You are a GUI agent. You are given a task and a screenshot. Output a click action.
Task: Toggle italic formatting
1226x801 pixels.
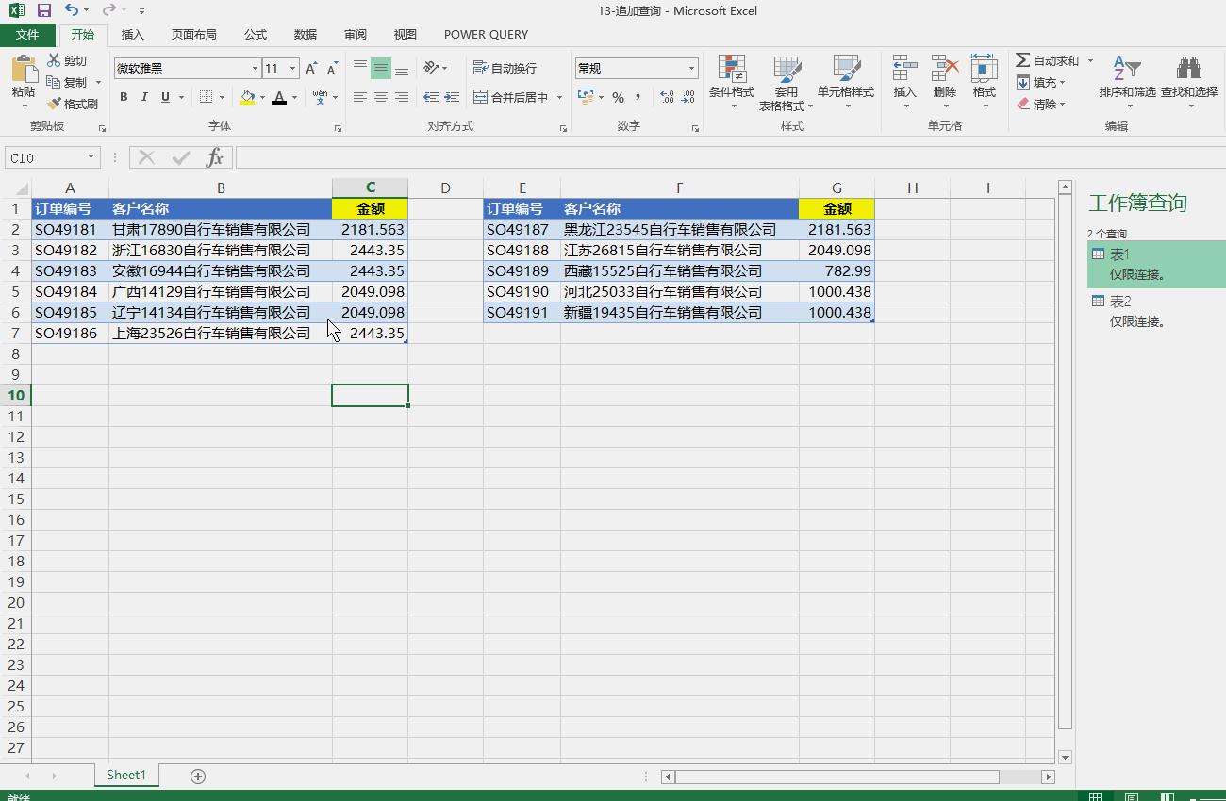coord(144,97)
